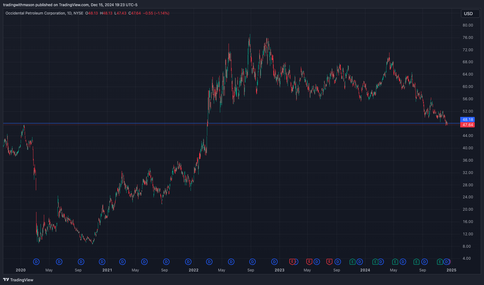The height and width of the screenshot is (285, 484).
Task: Select the June 2021 dividend marker
Action: pos(144,262)
